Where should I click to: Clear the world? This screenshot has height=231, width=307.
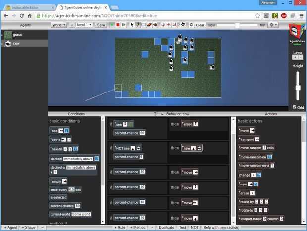click(x=200, y=25)
